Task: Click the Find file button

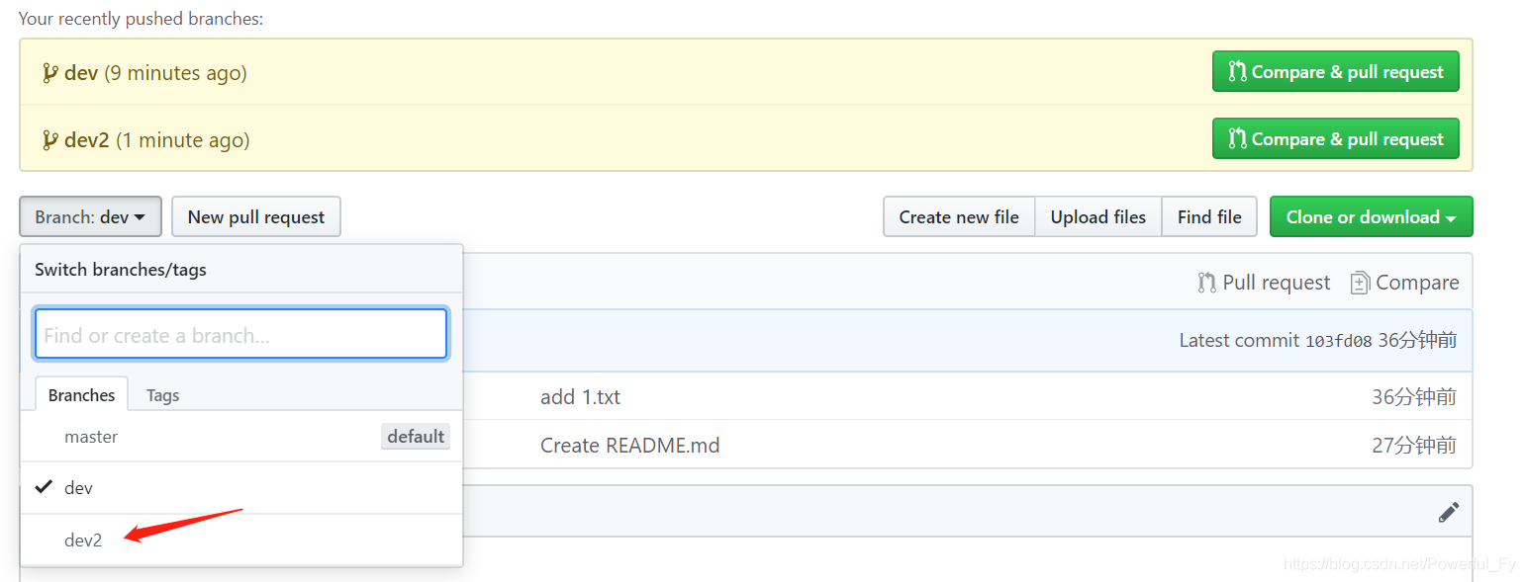Action: [x=1209, y=216]
